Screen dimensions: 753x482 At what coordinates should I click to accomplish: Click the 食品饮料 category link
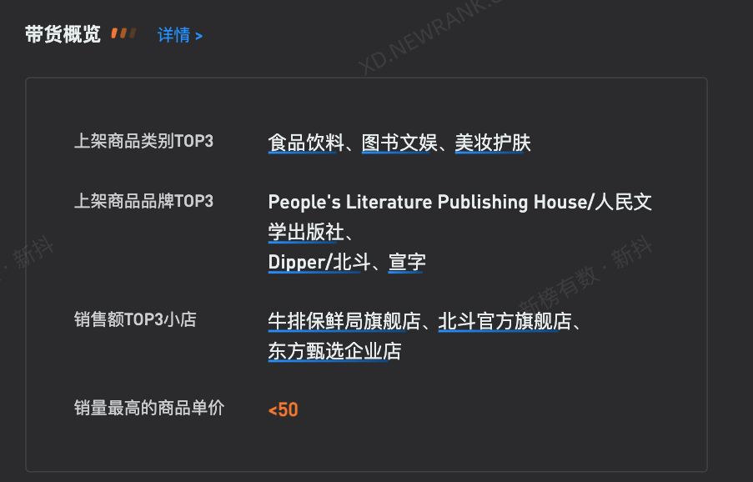tap(306, 143)
